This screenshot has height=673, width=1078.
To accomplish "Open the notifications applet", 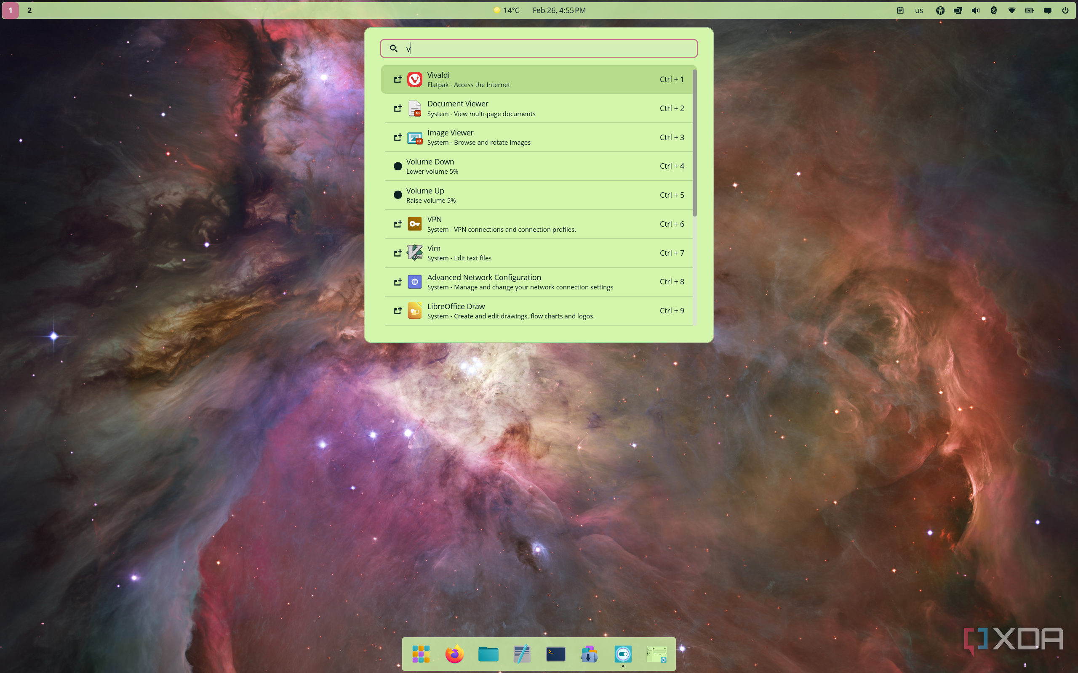I will [x=1048, y=10].
